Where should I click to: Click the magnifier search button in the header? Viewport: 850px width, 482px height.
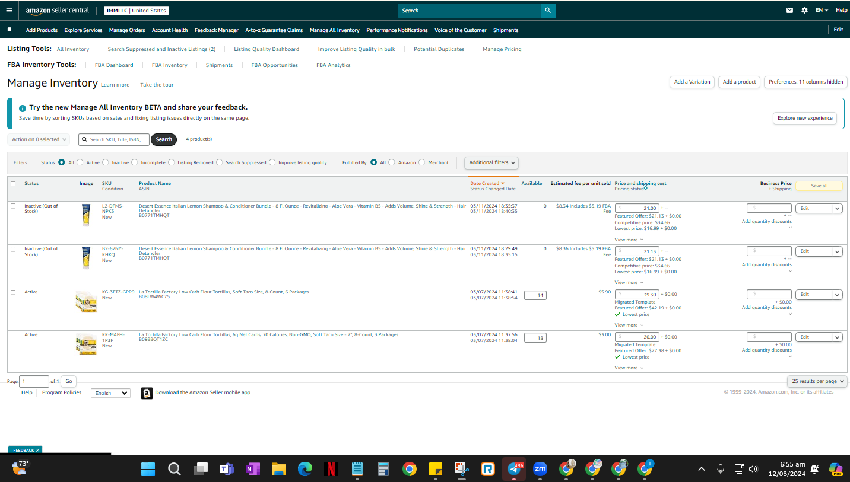pos(548,10)
